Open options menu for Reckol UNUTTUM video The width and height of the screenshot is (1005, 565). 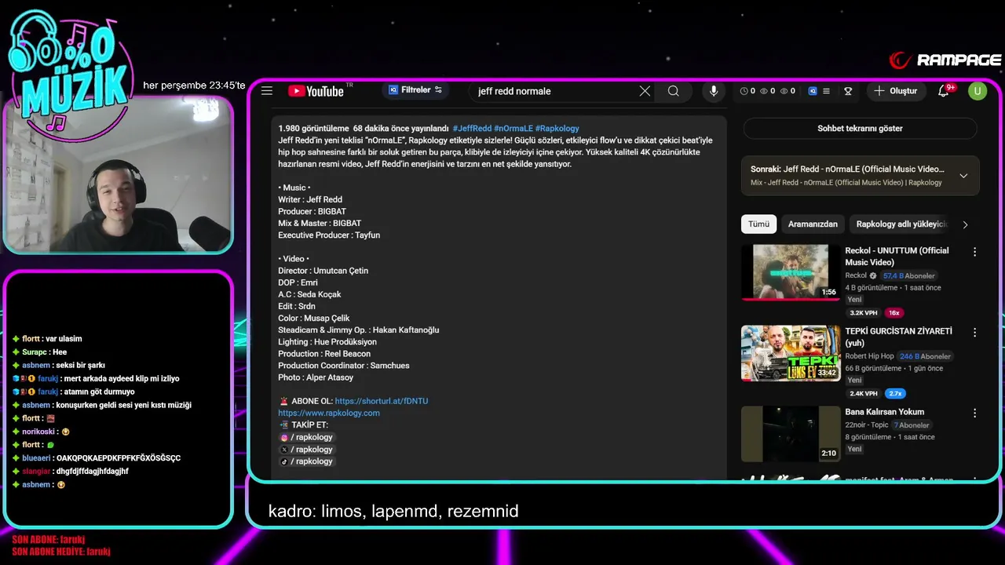974,252
